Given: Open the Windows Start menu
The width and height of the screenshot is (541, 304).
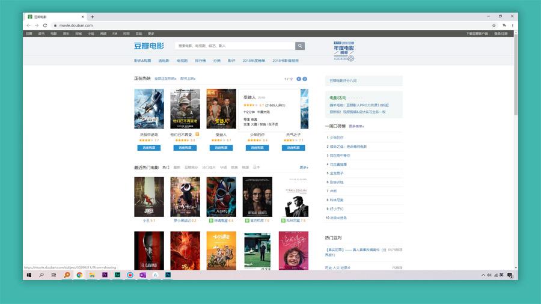Looking at the screenshot, I should pyautogui.click(x=29, y=275).
